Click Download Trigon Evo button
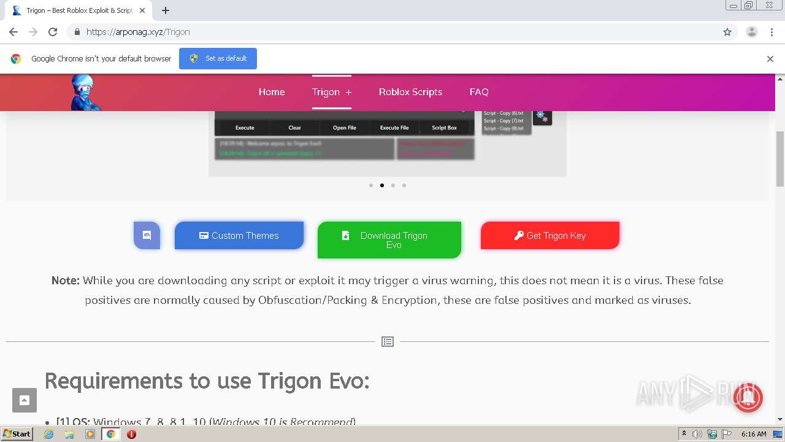The width and height of the screenshot is (785, 442). click(389, 240)
